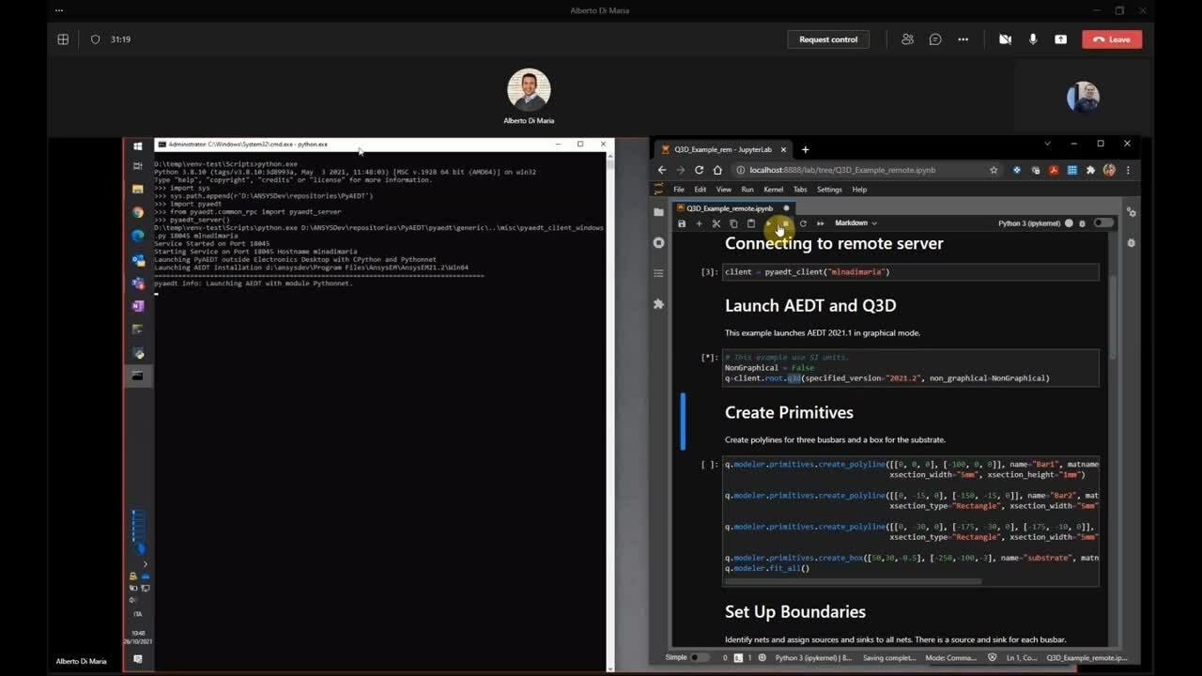Open the Help menu in JupyterLab
Screen dimensions: 1202x676
859,190
